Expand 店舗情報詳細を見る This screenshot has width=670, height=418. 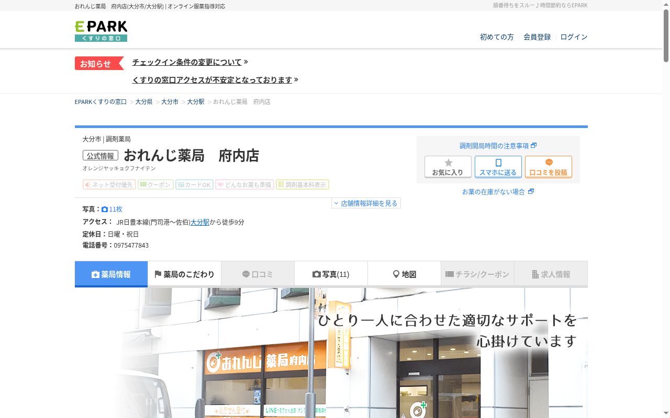366,203
